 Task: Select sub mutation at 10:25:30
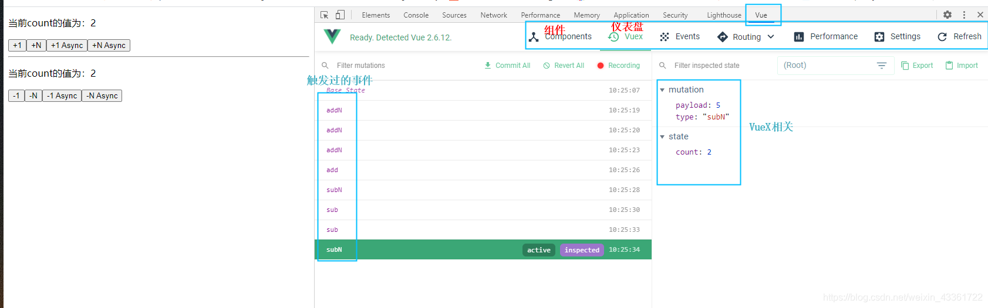click(483, 210)
